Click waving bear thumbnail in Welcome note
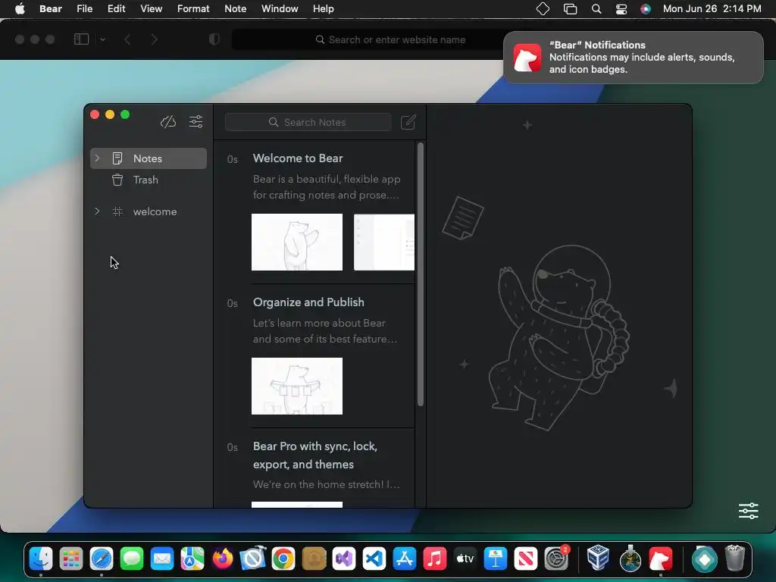This screenshot has height=582, width=776. [297, 242]
